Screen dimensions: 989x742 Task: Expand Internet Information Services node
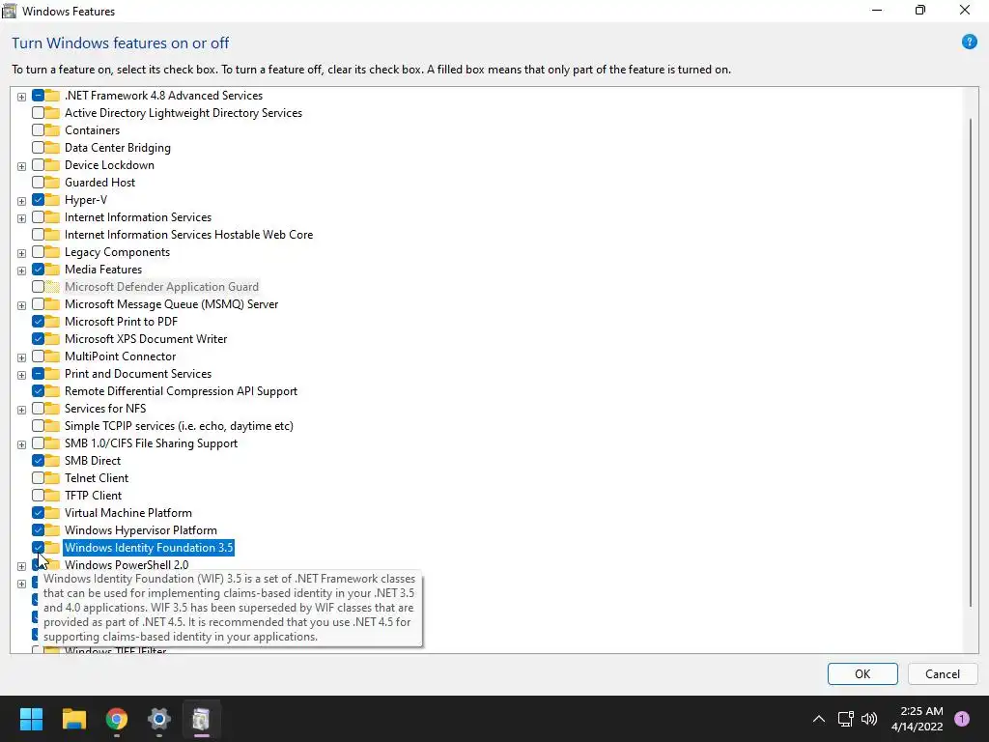pos(21,218)
